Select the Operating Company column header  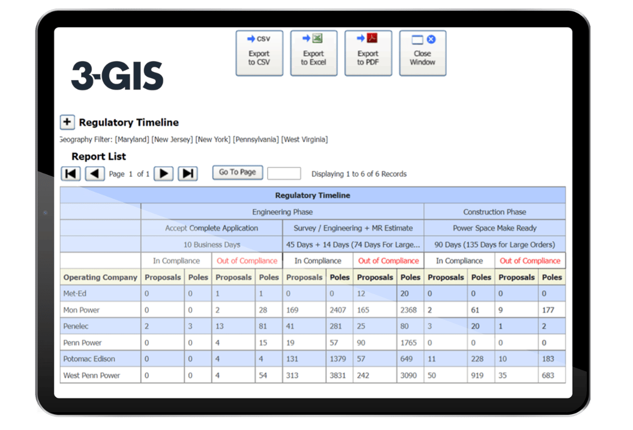coord(100,277)
